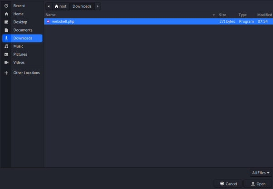Go back with left path arrow
The height and width of the screenshot is (189, 273).
pyautogui.click(x=49, y=6)
